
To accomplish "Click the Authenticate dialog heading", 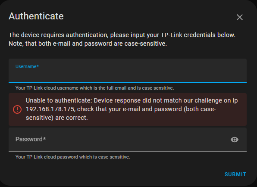I will [36, 16].
